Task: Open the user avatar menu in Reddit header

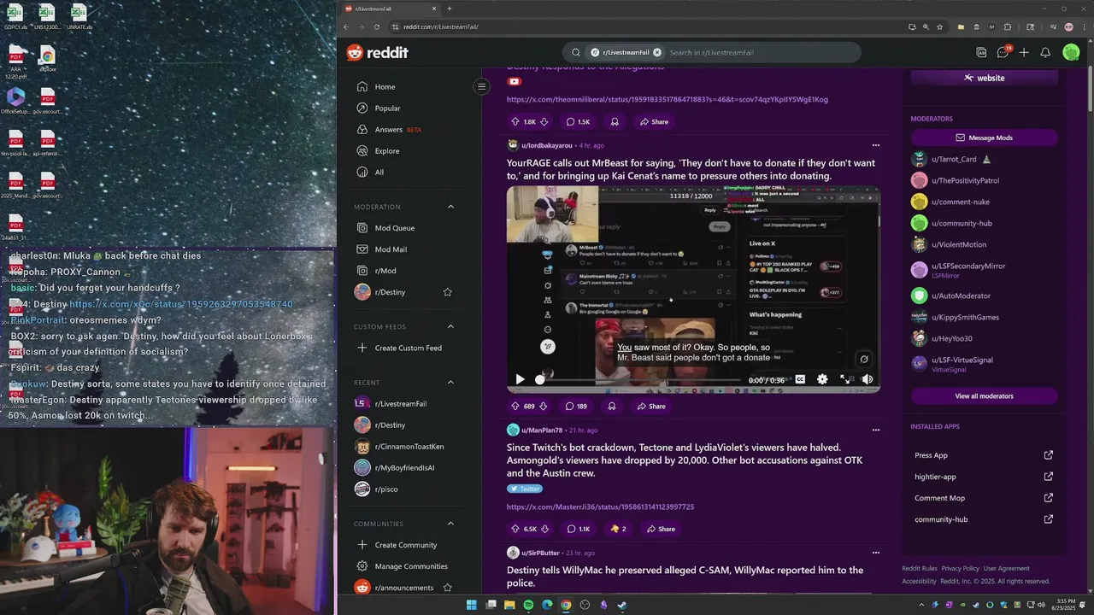Action: coord(1071,52)
